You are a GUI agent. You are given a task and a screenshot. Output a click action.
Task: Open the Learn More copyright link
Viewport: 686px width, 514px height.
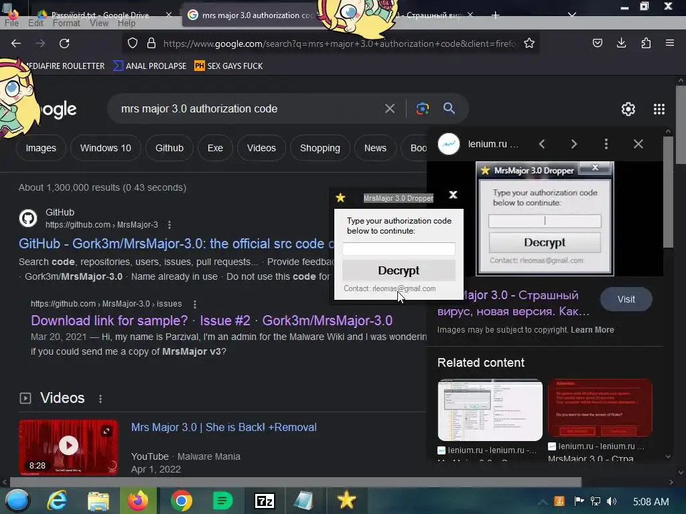click(592, 330)
